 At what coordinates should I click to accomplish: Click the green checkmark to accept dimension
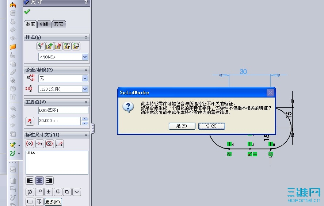tap(27, 12)
